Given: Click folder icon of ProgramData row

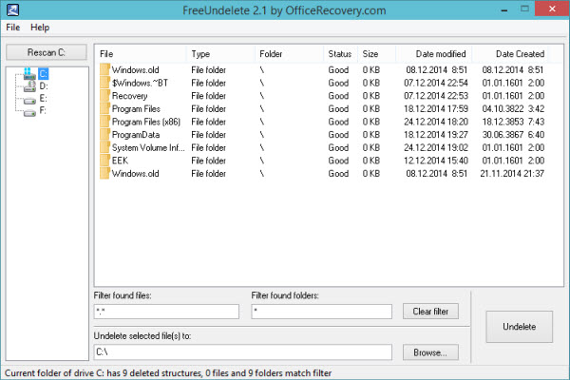Looking at the screenshot, I should click(x=104, y=135).
